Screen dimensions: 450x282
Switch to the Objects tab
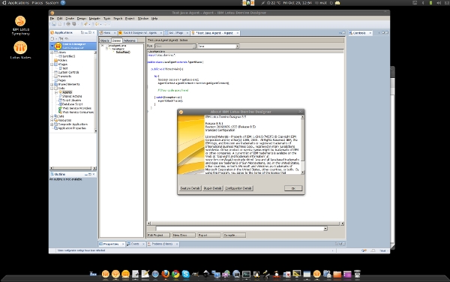pos(105,40)
